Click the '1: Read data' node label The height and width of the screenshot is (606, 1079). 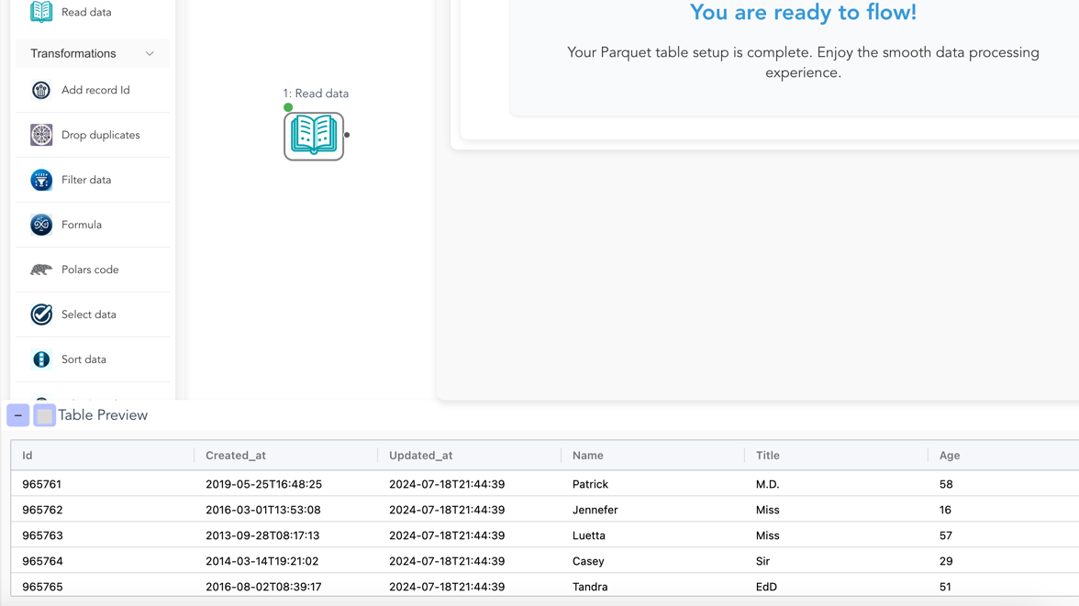coord(316,93)
